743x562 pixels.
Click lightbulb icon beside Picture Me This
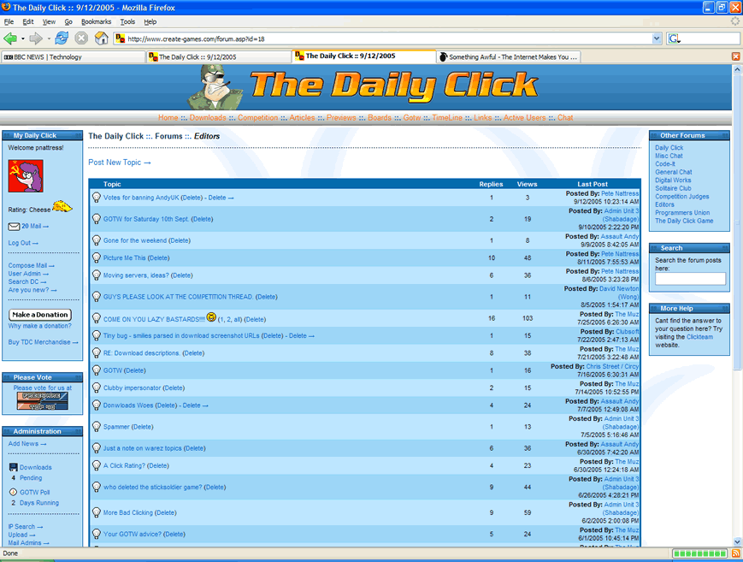tap(97, 257)
